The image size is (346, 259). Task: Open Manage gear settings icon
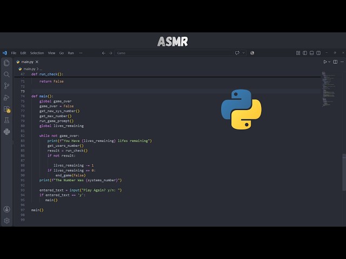pos(6,221)
